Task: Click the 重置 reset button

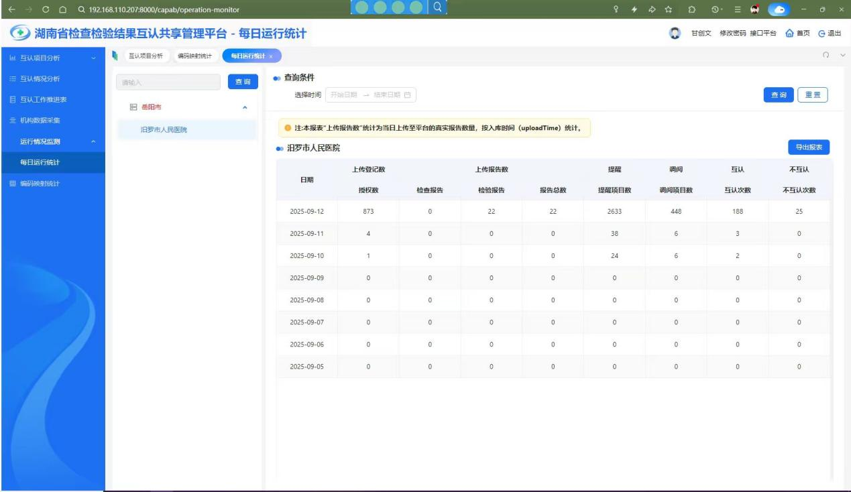Action: pyautogui.click(x=813, y=95)
